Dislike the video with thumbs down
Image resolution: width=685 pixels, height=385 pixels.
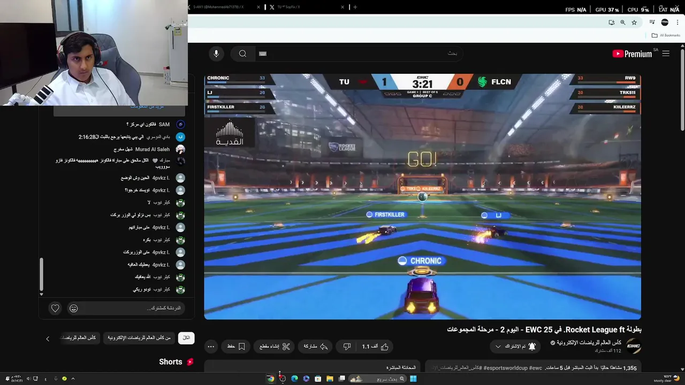coord(347,346)
